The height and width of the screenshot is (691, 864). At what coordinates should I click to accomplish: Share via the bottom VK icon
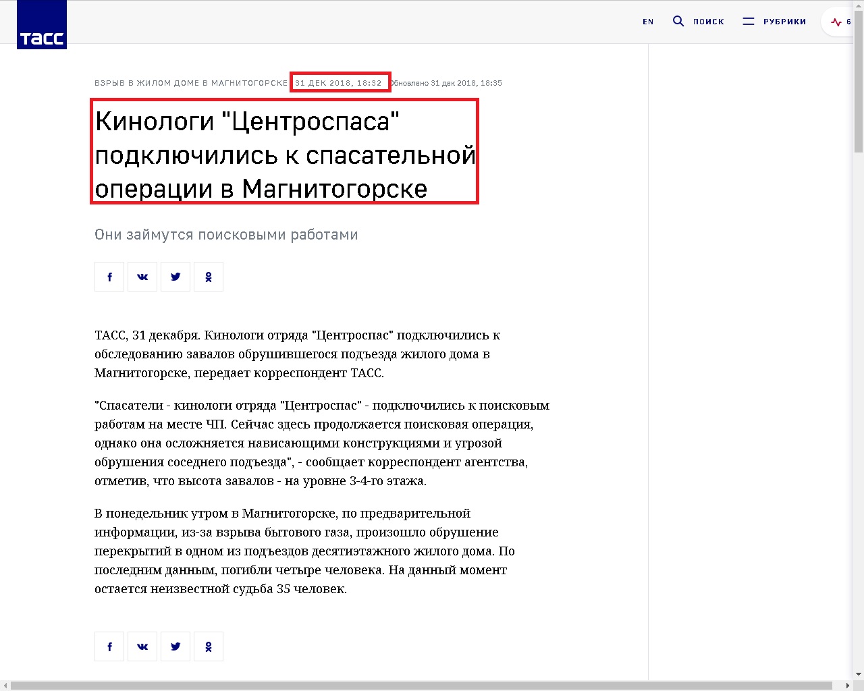tap(142, 646)
